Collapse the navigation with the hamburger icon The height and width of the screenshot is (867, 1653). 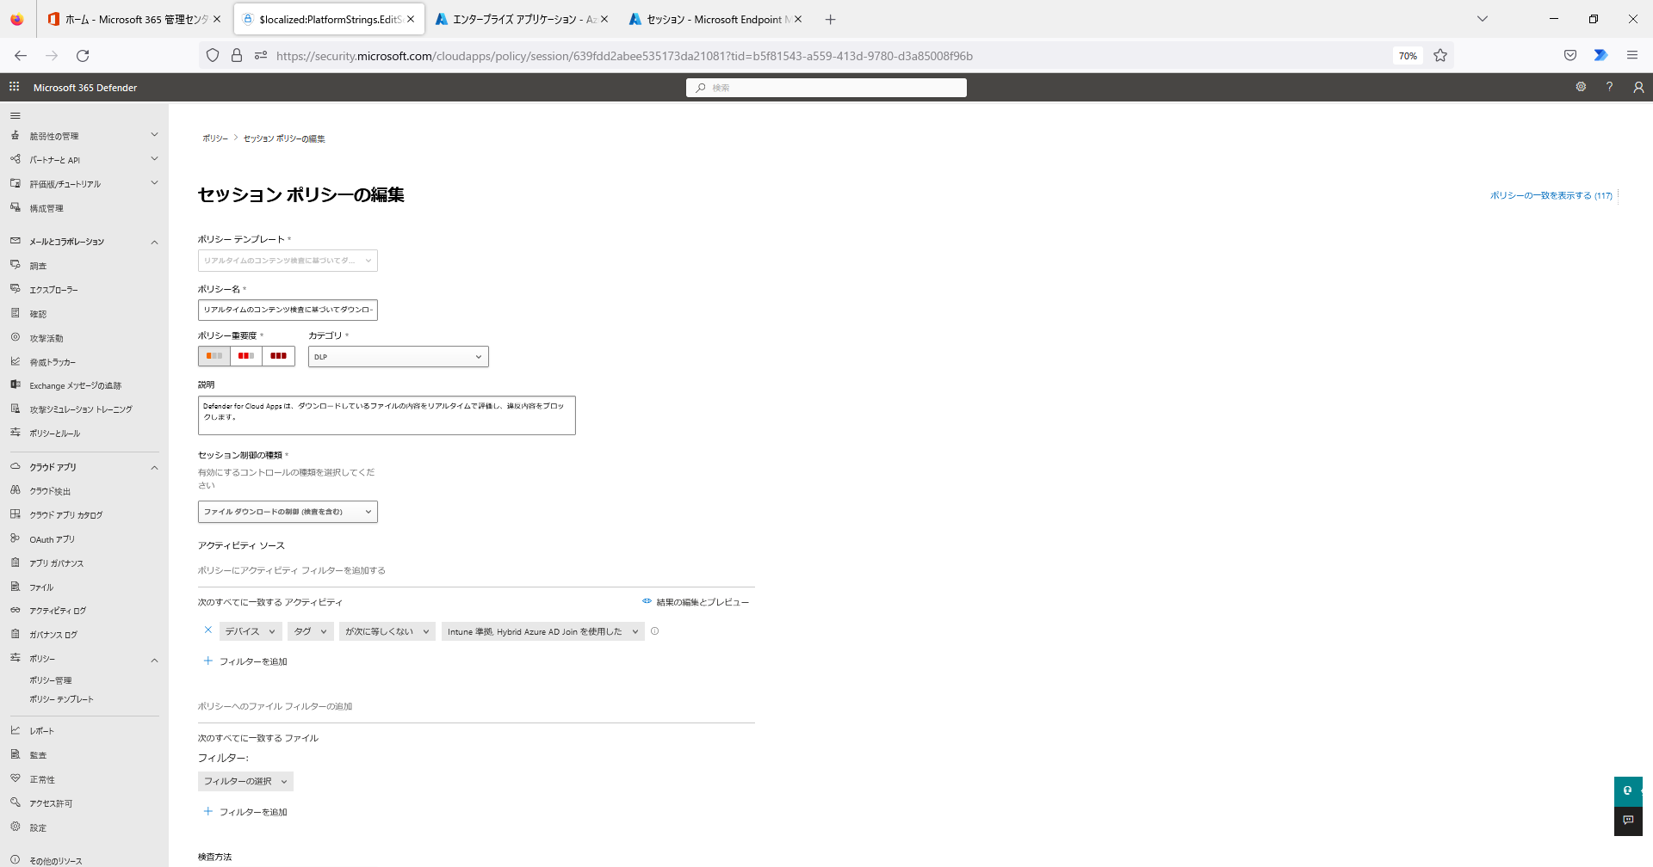15,115
